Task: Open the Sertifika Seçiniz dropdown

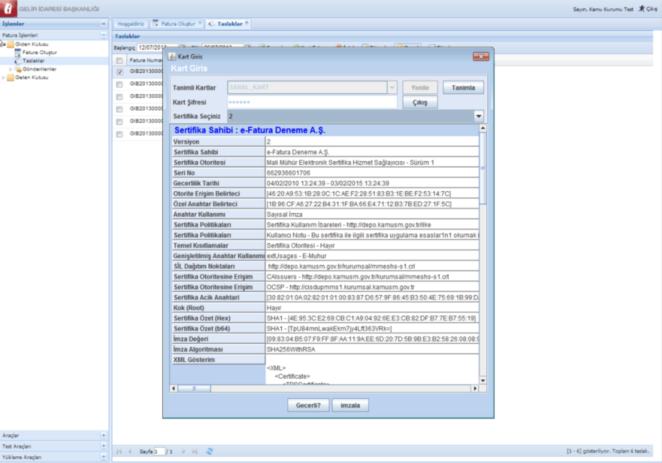Action: coord(479,116)
